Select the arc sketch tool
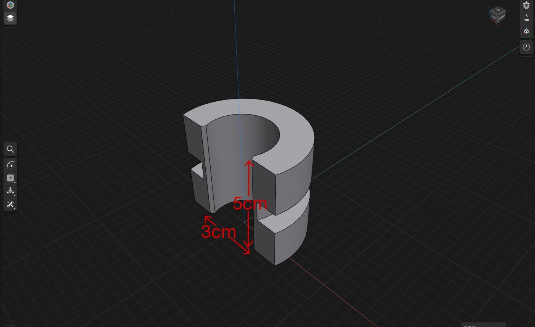Image resolution: width=535 pixels, height=327 pixels. (11, 165)
